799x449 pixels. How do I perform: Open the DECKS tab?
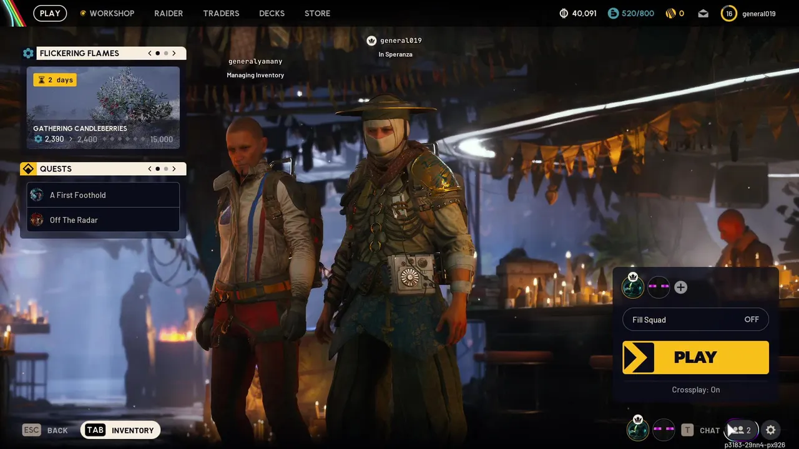(x=272, y=13)
